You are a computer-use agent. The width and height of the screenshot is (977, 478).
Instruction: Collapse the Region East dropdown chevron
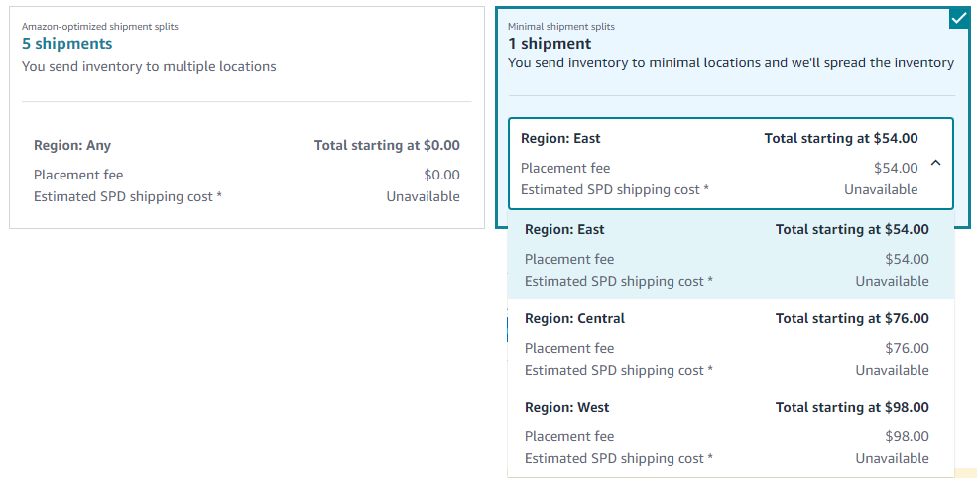(x=935, y=165)
